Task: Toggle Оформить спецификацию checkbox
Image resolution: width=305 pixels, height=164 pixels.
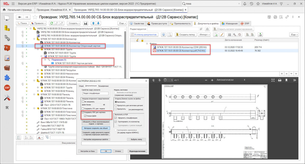Action: pos(116,118)
